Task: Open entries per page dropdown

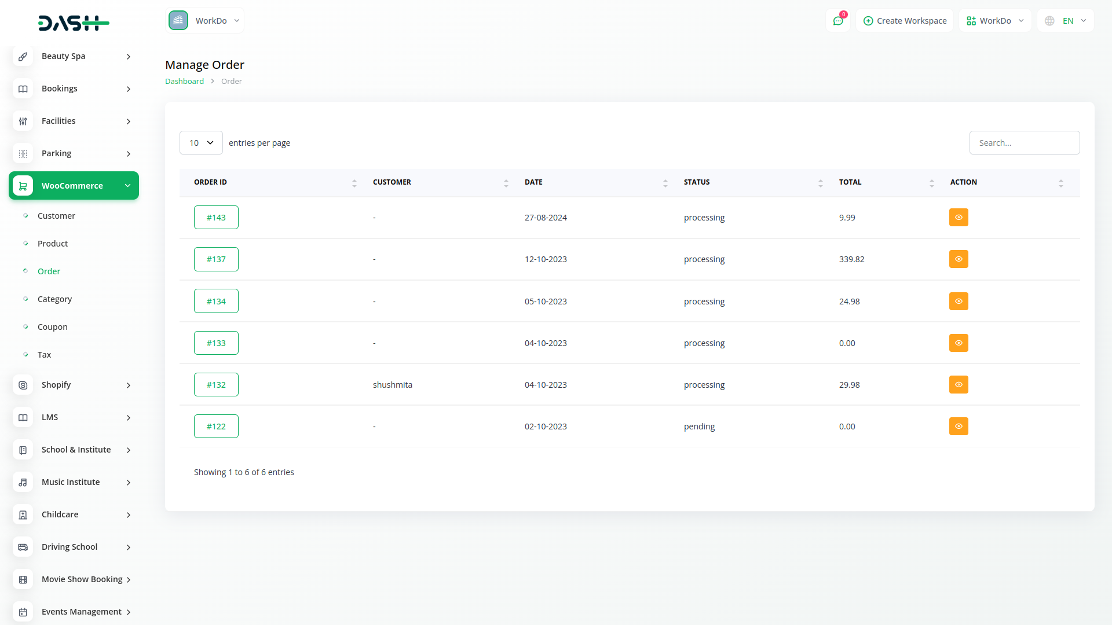Action: 201,143
